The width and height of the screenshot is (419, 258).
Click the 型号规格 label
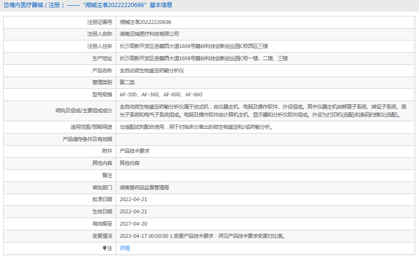pyautogui.click(x=103, y=94)
